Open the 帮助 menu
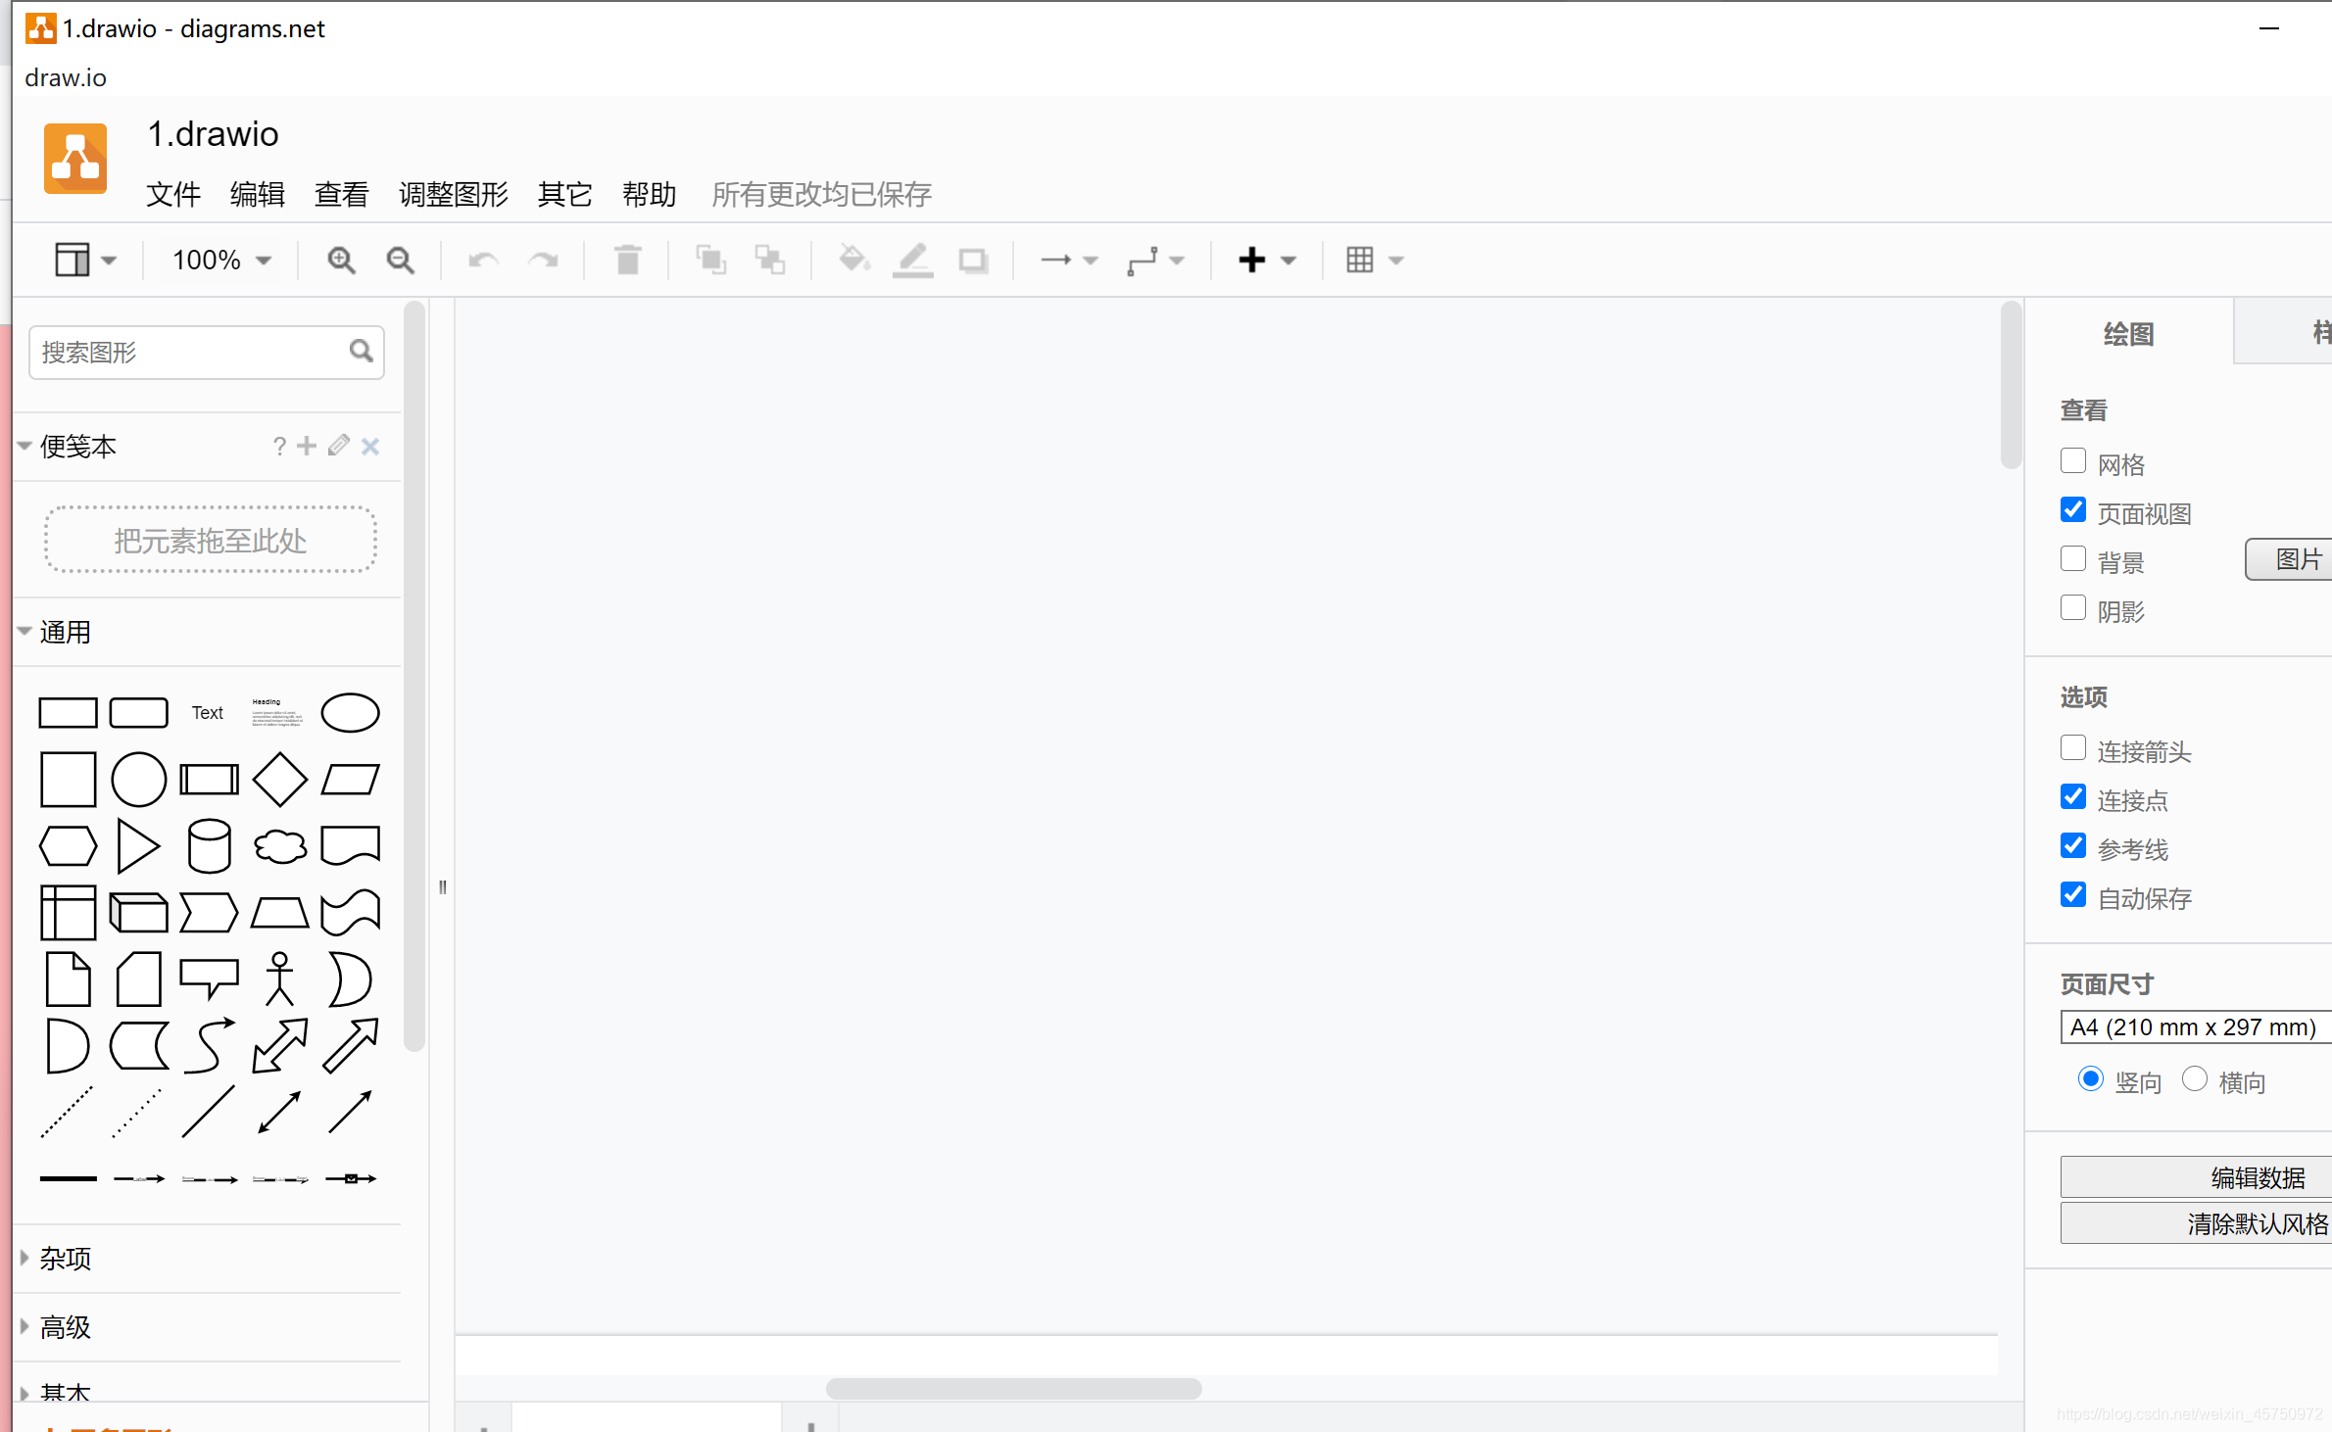2332x1432 pixels. 650,194
